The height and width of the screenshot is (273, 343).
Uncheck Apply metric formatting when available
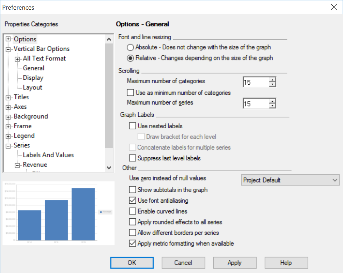click(133, 243)
